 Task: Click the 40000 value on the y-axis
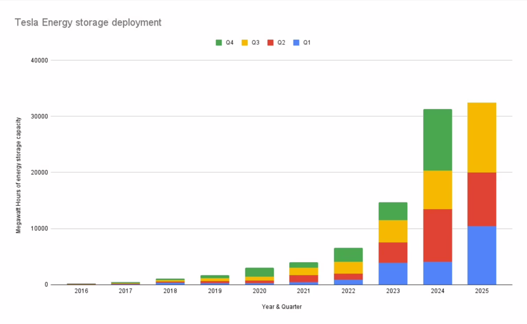pyautogui.click(x=40, y=60)
